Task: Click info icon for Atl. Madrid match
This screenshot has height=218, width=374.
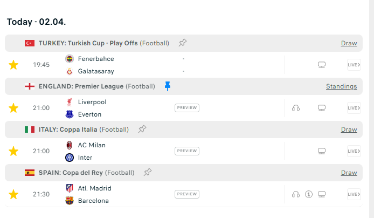Action: [309, 194]
